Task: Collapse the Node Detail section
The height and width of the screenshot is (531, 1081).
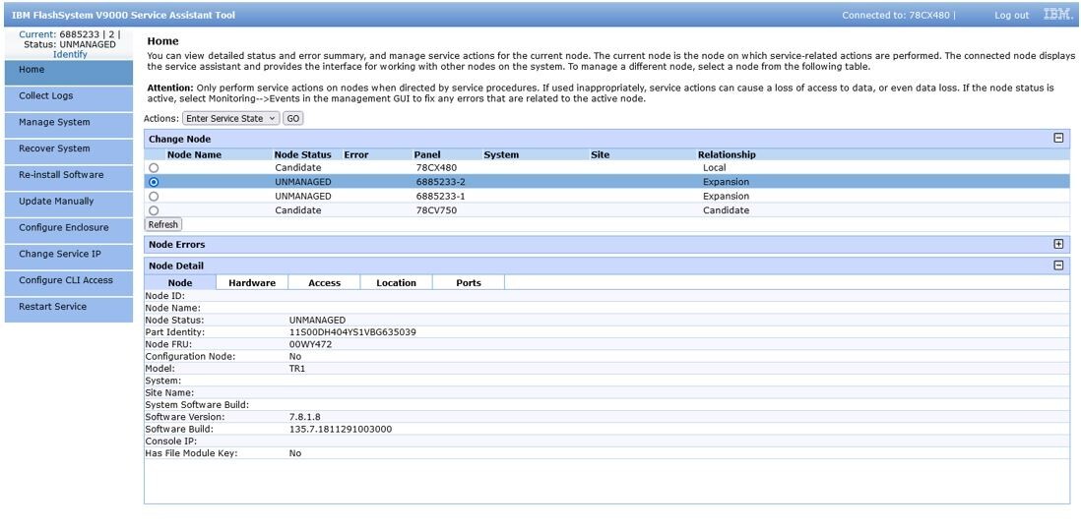Action: pyautogui.click(x=1059, y=265)
